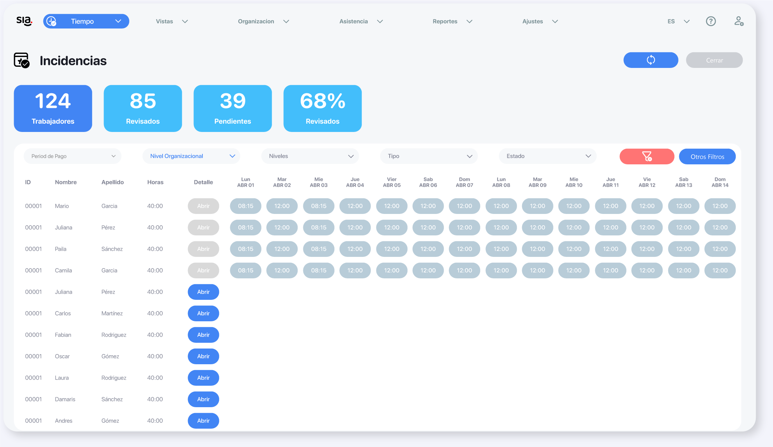
Task: Expand the Nivel Organizacional dropdown
Action: point(191,156)
